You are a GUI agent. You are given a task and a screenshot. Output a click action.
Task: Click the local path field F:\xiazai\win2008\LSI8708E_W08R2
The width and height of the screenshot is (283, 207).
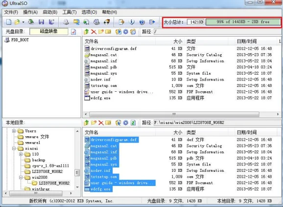click(x=217, y=123)
